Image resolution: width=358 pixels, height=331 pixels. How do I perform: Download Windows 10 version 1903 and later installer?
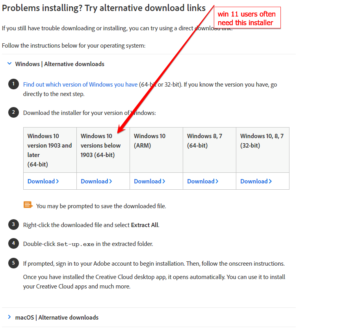click(43, 181)
